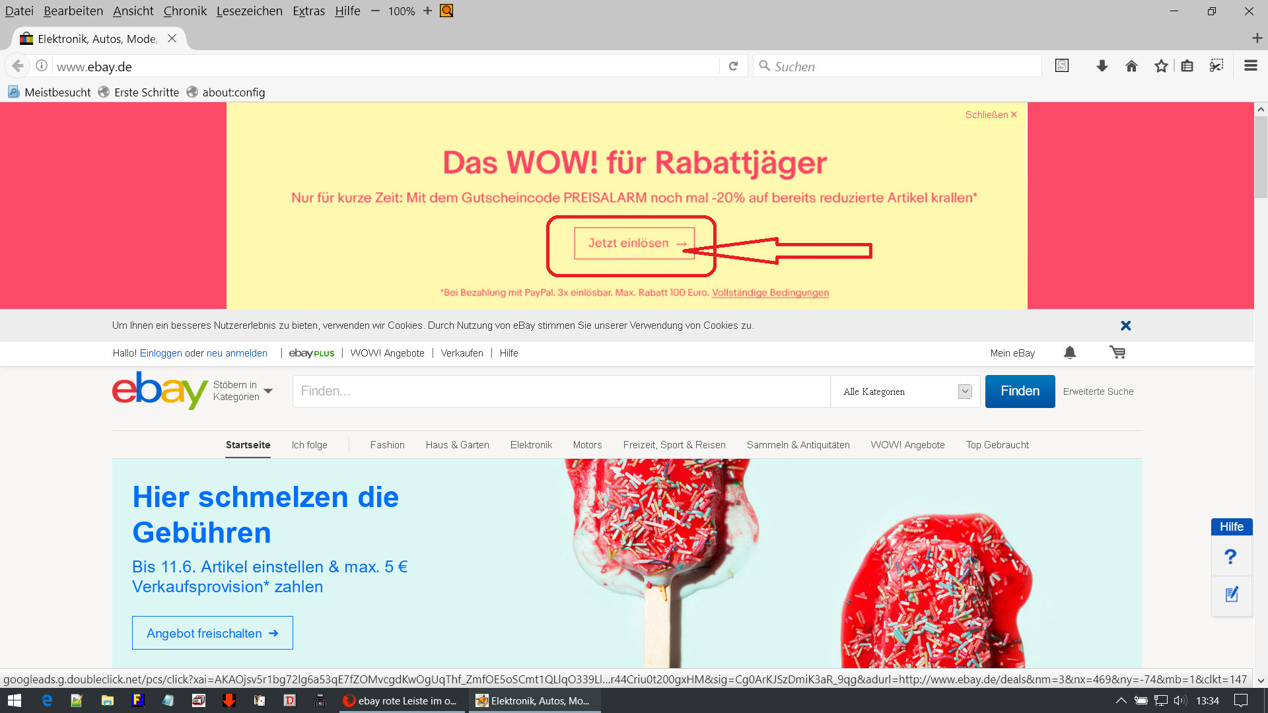Open the Mein eBay menu
The image size is (1268, 713).
tap(1012, 353)
